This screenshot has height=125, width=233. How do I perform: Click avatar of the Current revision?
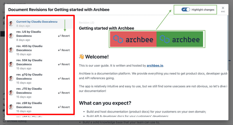[11, 24]
